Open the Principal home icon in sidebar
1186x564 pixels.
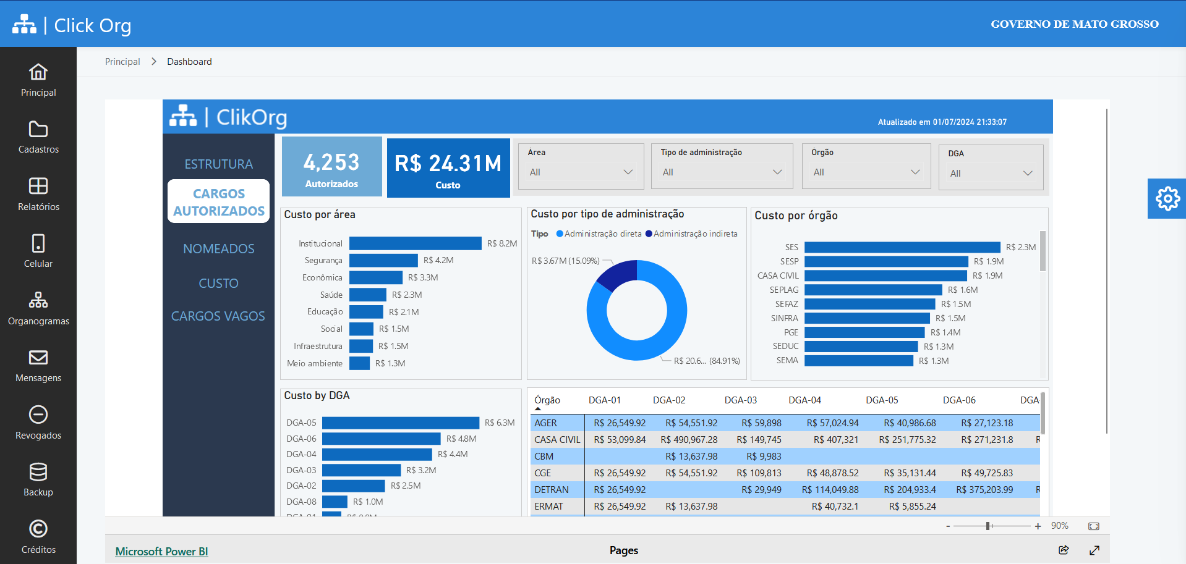[38, 72]
